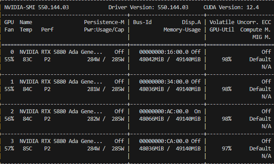Viewport: 274px width, 164px height.
Task: Click GPU 1's 281W power usage
Action: [94, 89]
